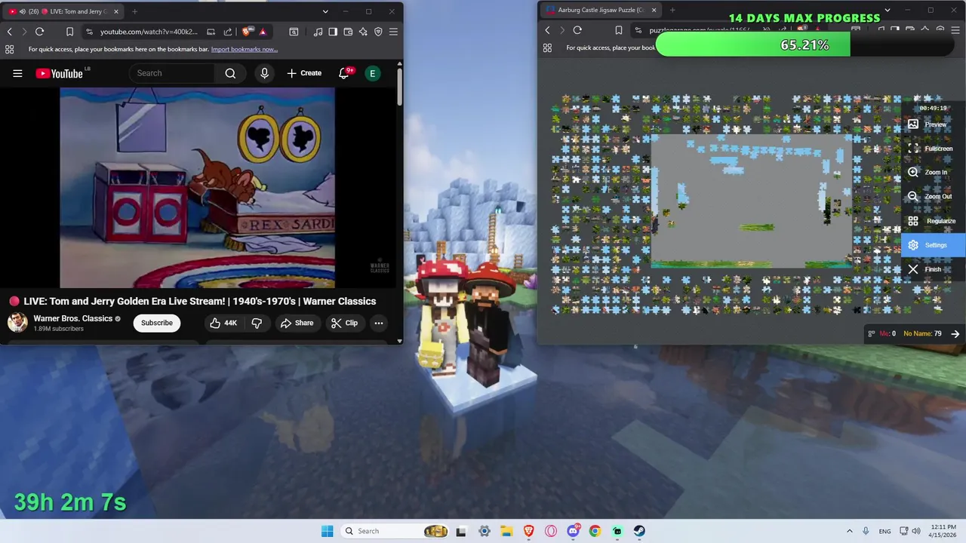
Task: Zoom In on the puzzle
Action: (934, 172)
